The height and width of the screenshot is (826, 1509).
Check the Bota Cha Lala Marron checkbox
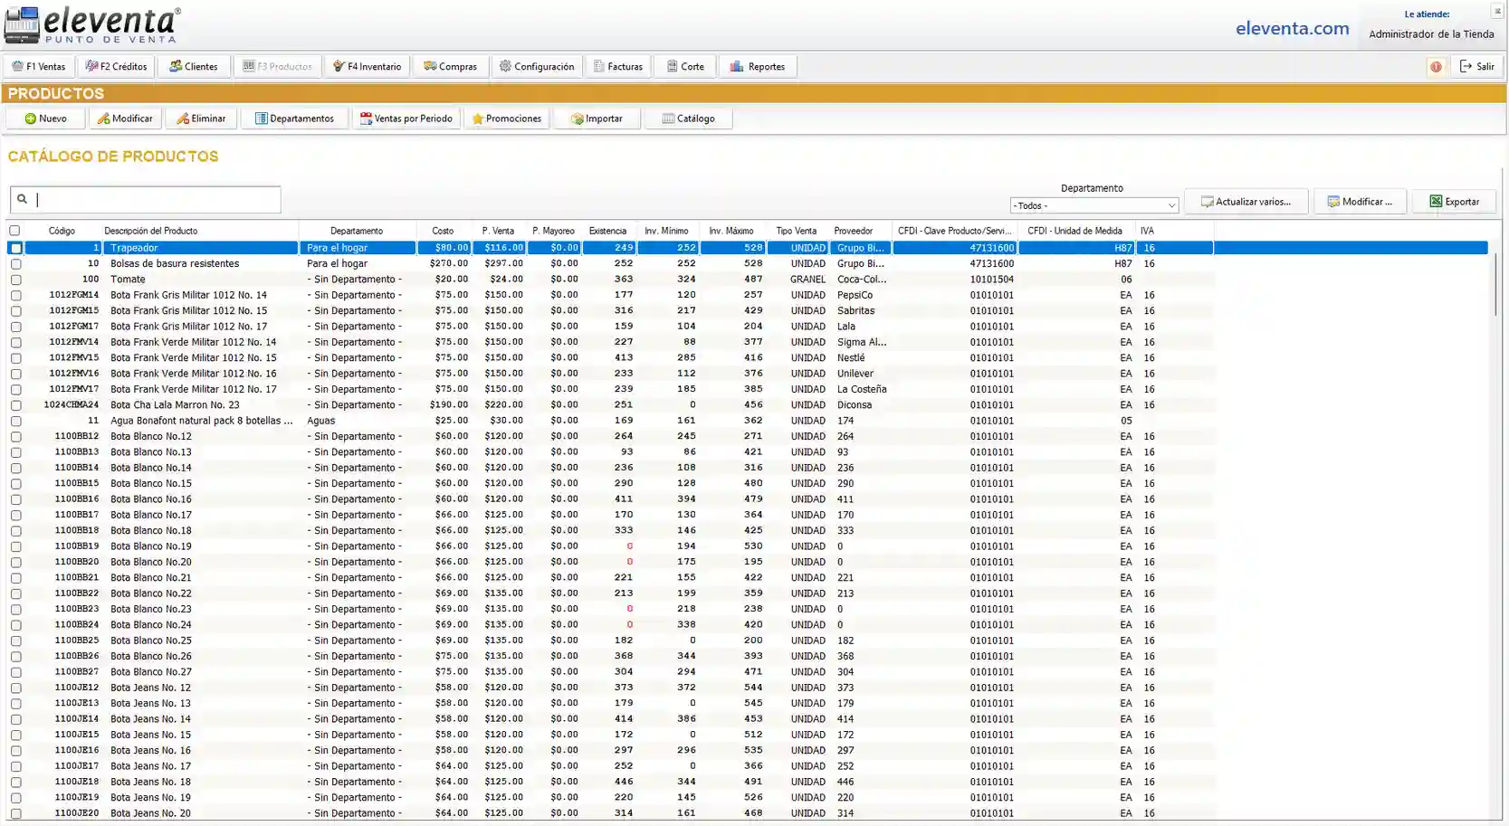15,405
